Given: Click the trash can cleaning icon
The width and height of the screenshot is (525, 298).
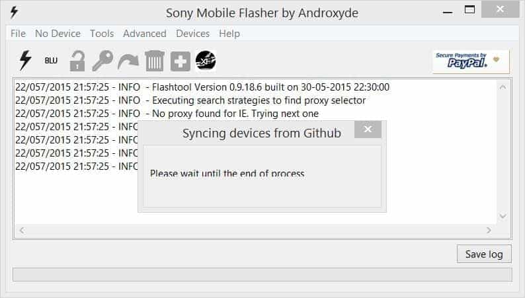Looking at the screenshot, I should (x=154, y=61).
